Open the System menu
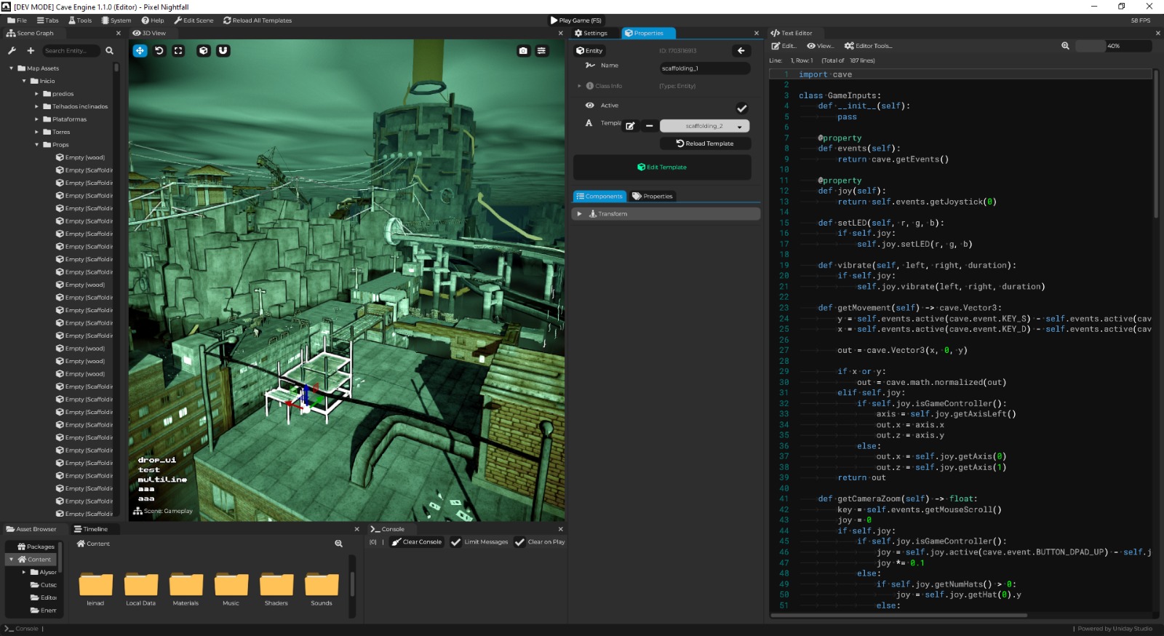 click(x=116, y=20)
